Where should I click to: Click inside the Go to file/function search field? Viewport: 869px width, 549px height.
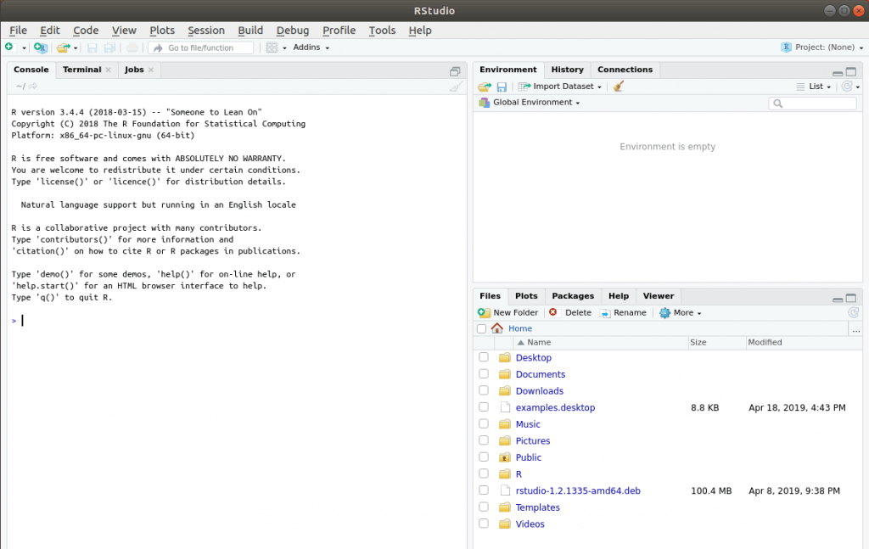200,48
